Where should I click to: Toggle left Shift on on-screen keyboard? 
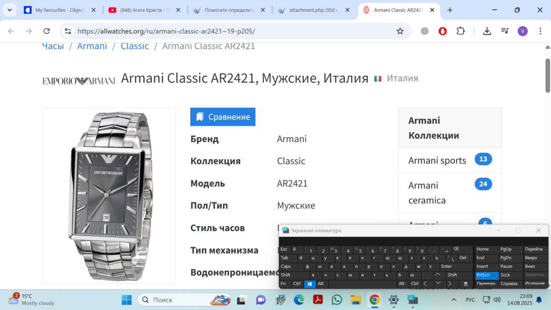point(286,275)
